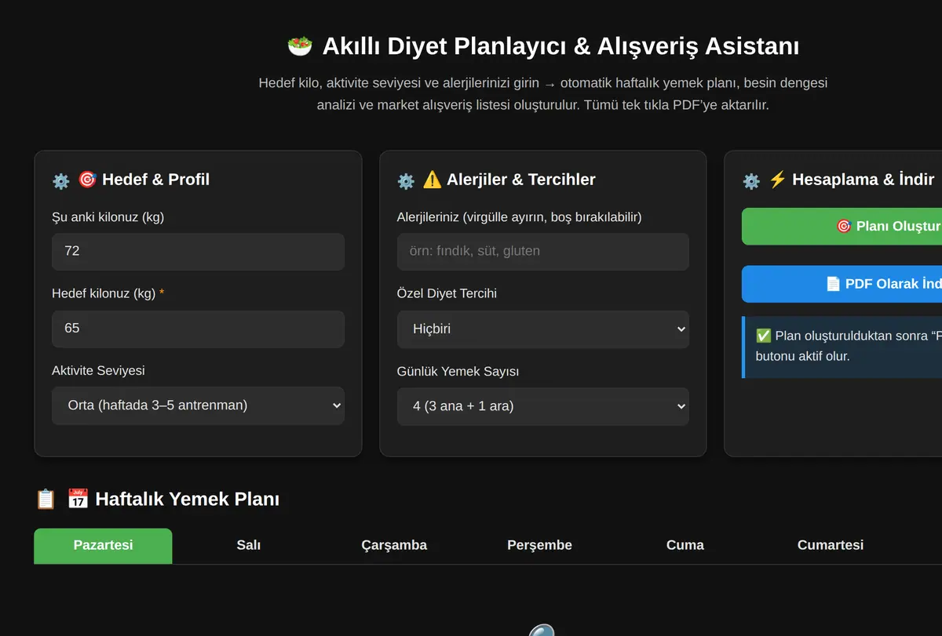The height and width of the screenshot is (636, 942).
Task: Click warning triangle icon in Alerjiler heading
Action: [433, 180]
